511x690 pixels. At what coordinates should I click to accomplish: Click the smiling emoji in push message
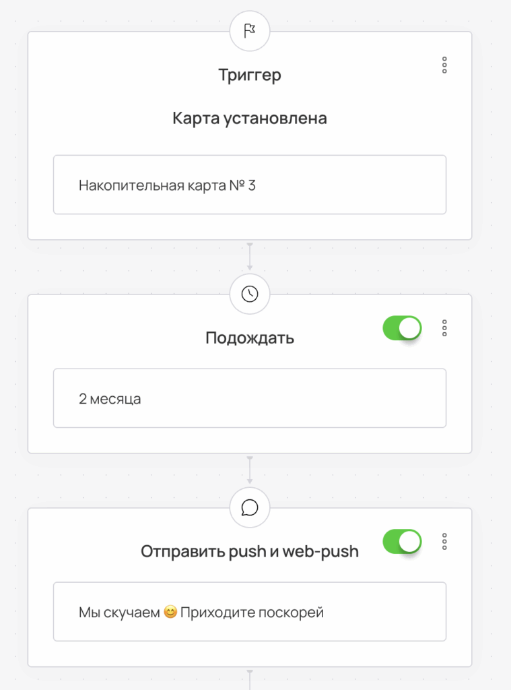pyautogui.click(x=170, y=613)
